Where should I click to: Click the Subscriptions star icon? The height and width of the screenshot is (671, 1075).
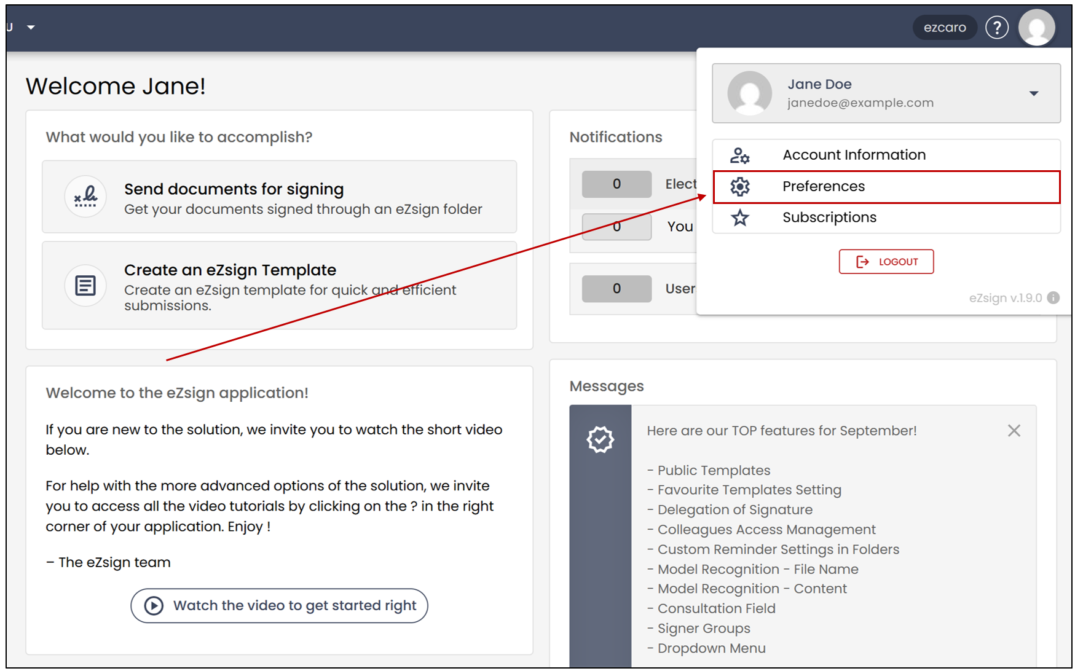740,218
